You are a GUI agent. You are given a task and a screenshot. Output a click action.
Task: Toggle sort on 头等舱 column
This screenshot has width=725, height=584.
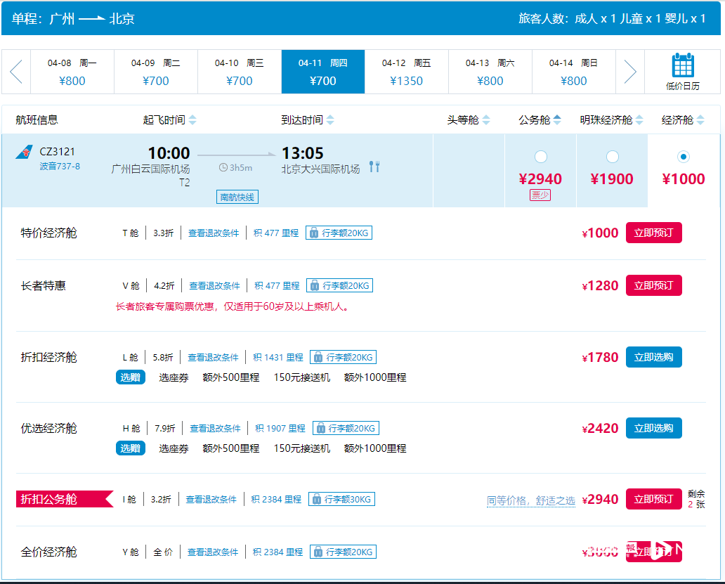point(485,120)
